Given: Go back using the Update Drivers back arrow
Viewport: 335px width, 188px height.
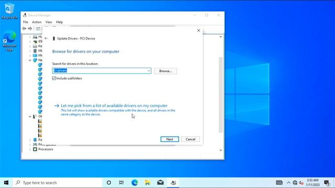Looking at the screenshot, I should point(47,38).
